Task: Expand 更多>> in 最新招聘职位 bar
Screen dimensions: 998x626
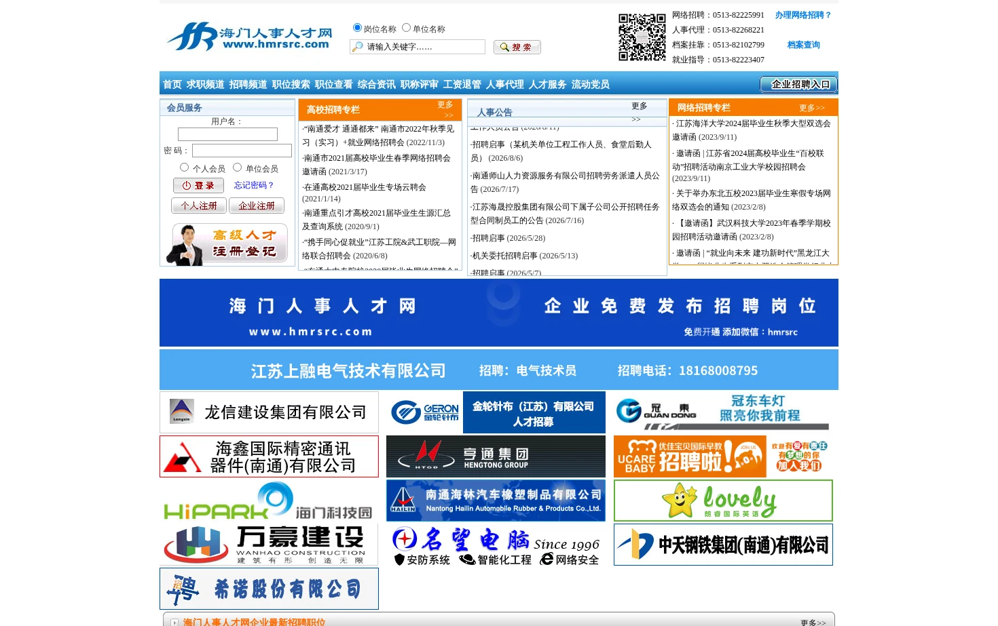Action: coord(813,622)
